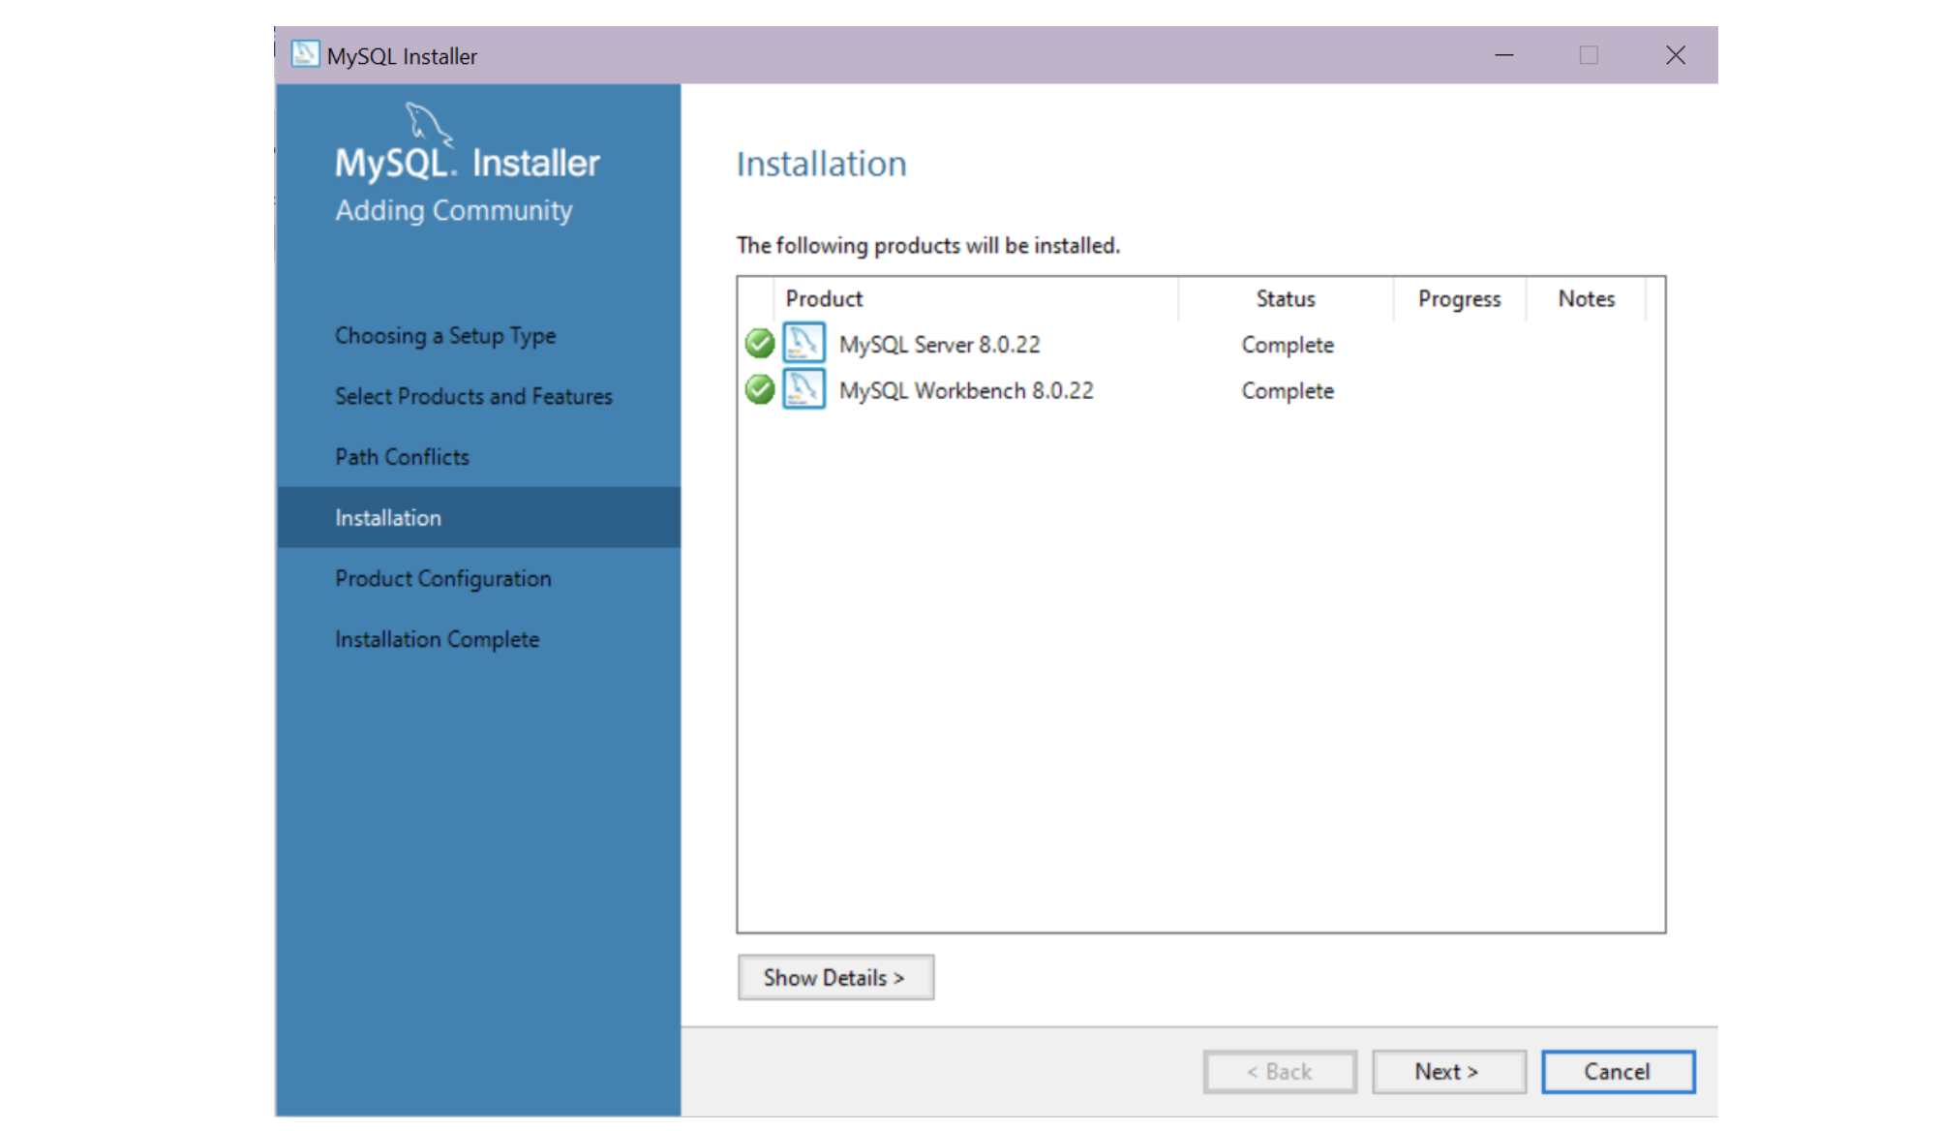Screen dimensions: 1940x1131
Task: Click Complete status for MySQL Server
Action: [1288, 345]
